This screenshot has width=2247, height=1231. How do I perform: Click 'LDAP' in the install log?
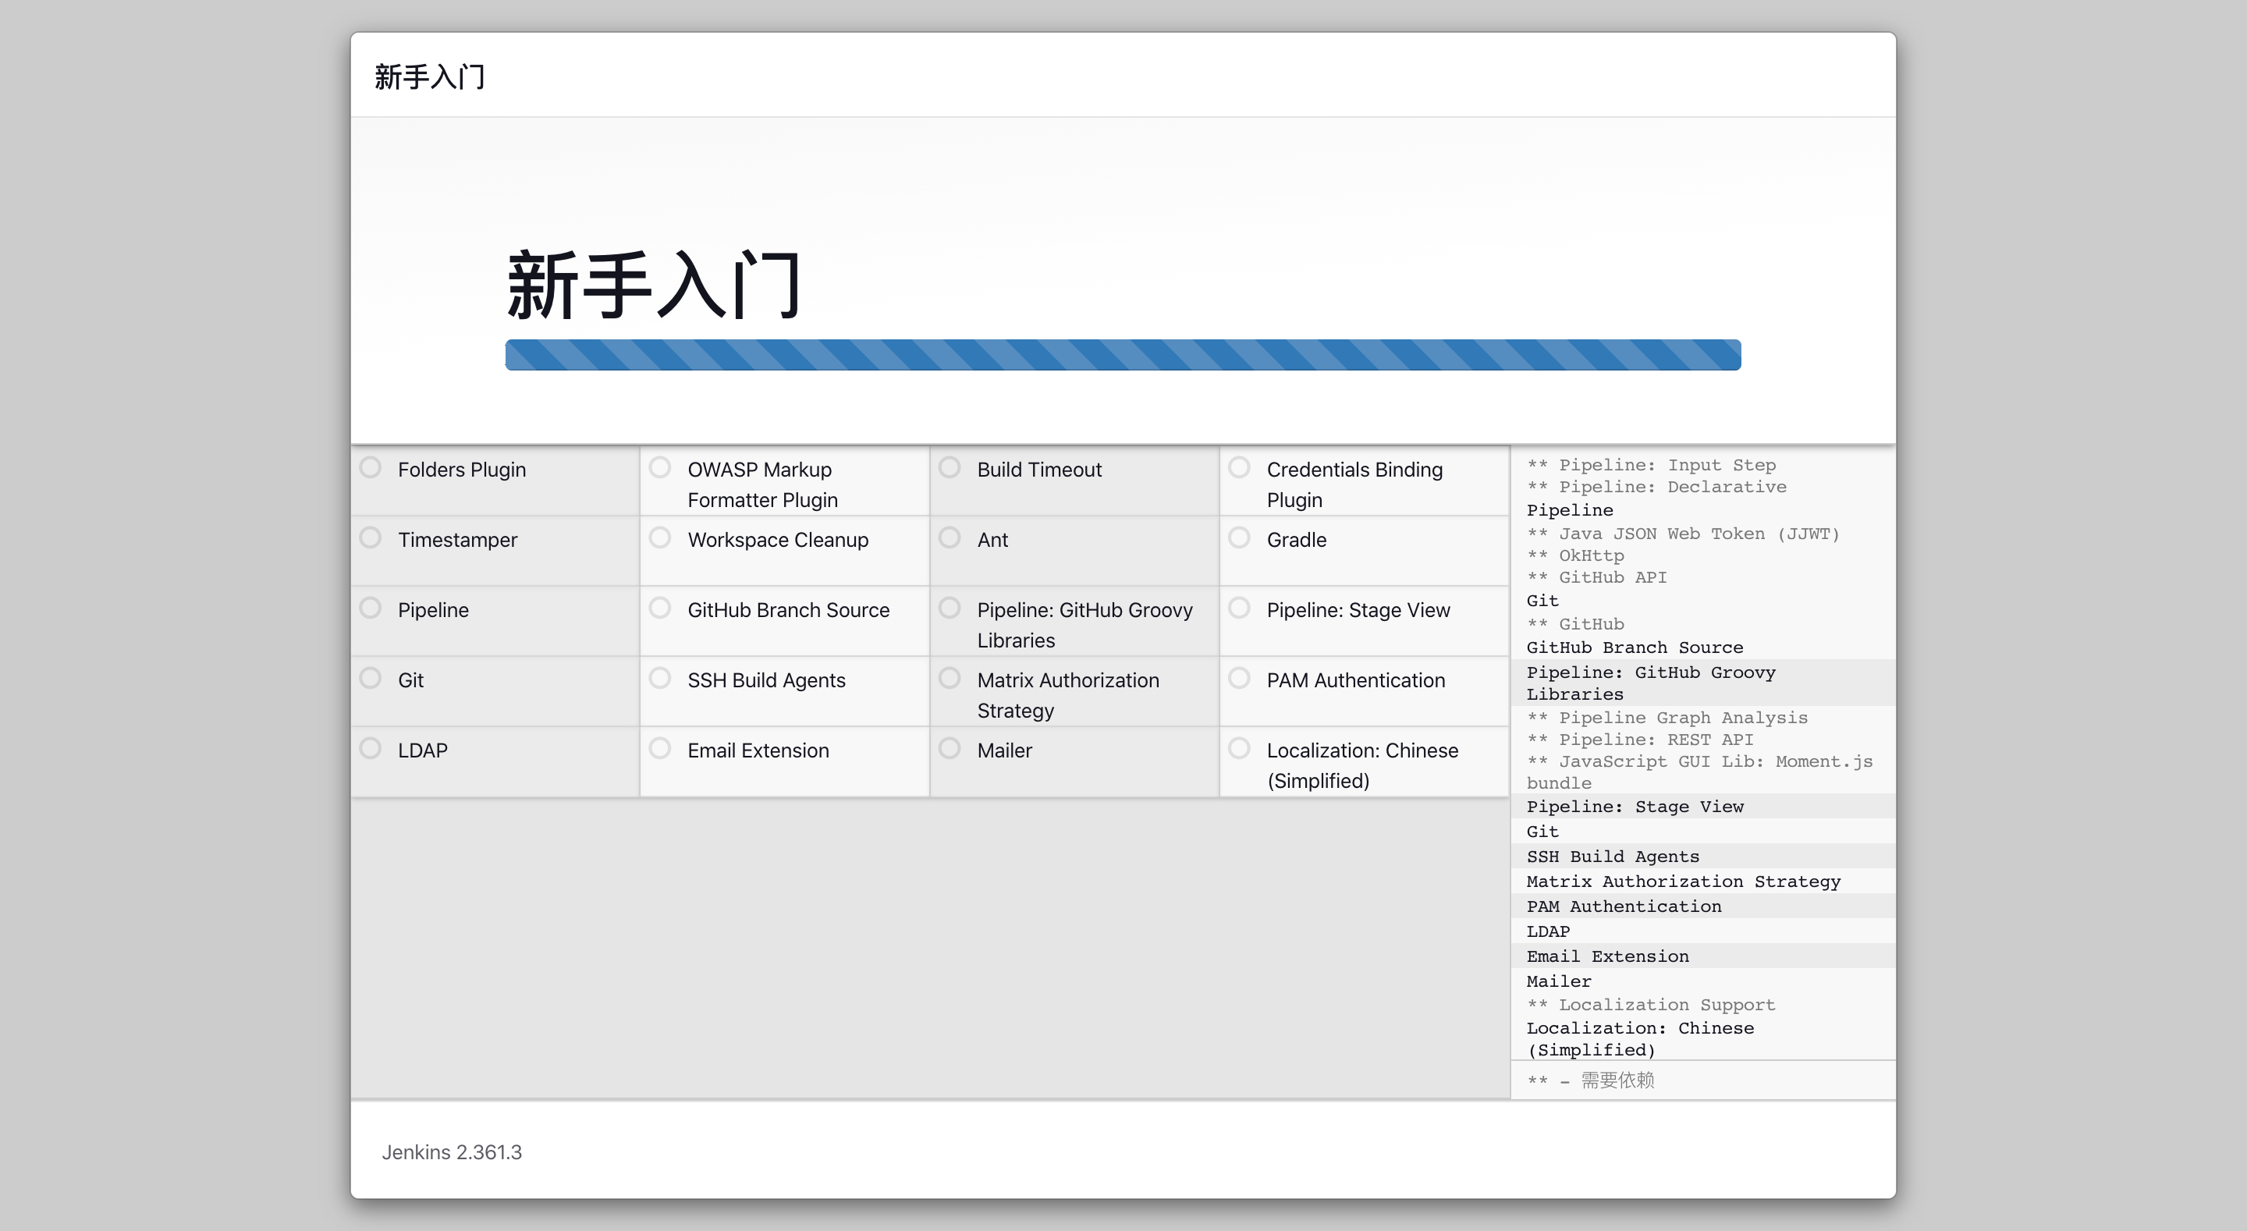[1548, 931]
